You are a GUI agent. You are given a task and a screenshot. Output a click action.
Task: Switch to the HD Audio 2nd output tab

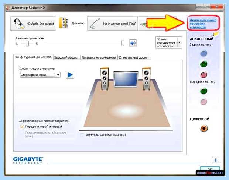33,24
